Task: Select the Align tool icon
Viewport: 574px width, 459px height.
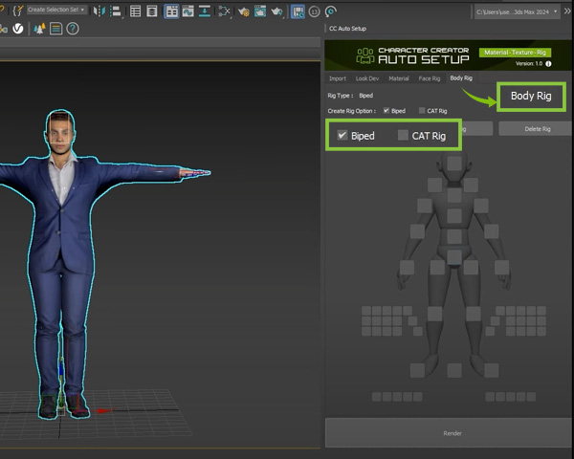Action: (116, 11)
